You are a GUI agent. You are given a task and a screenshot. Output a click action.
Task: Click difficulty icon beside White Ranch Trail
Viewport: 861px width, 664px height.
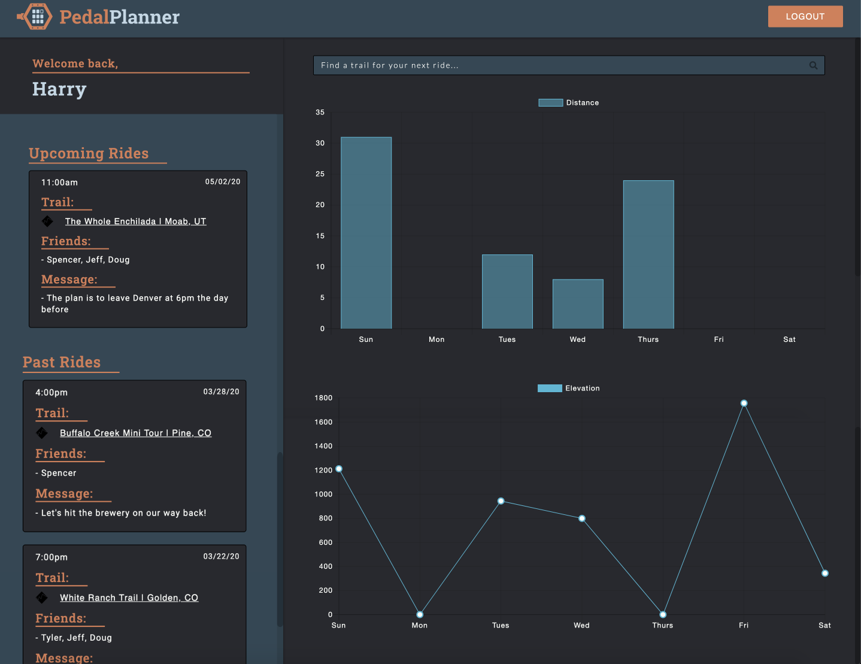42,598
